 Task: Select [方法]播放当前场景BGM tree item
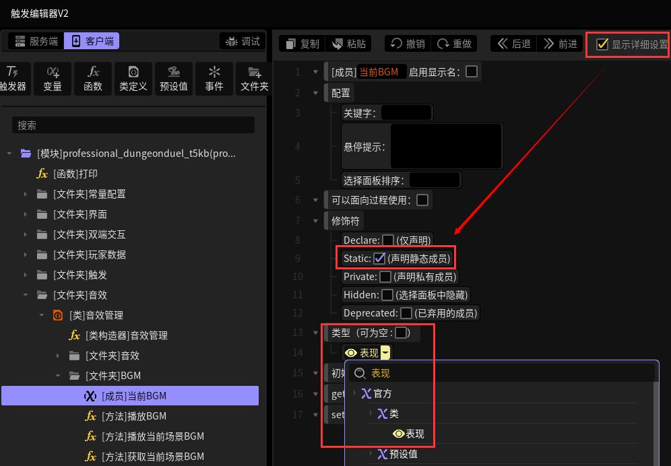[145, 436]
